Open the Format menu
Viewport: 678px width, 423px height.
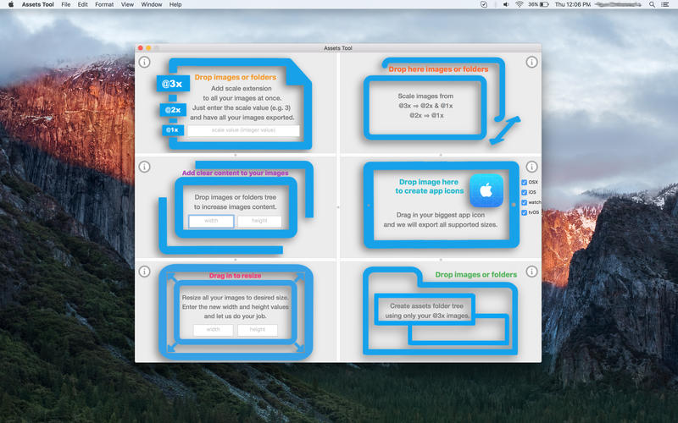(104, 4)
